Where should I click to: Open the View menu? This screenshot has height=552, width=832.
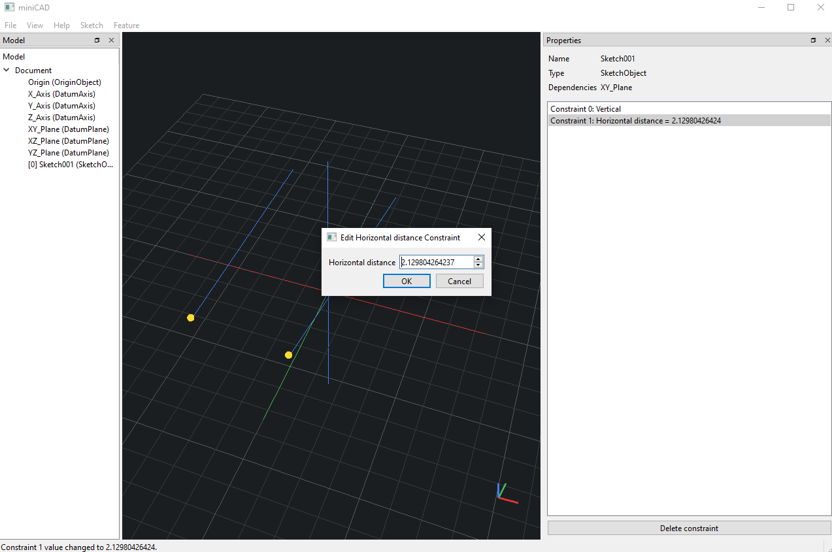coord(35,25)
